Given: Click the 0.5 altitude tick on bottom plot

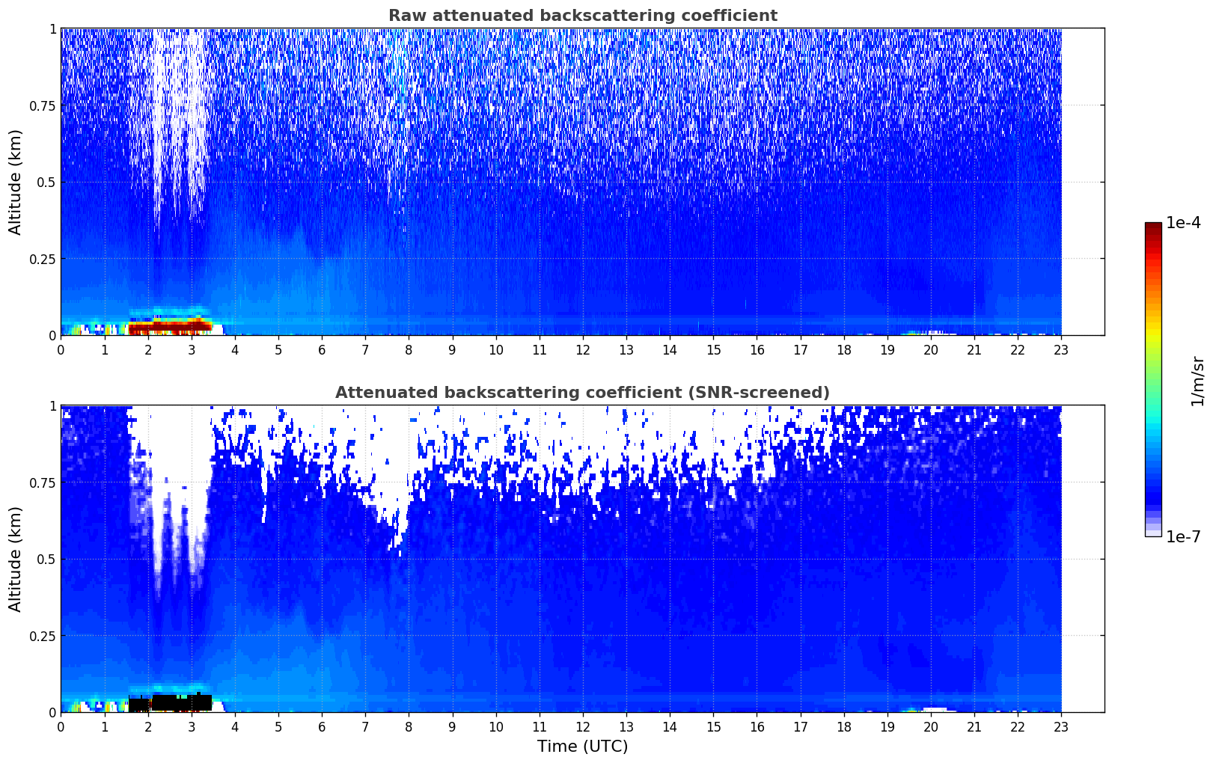Looking at the screenshot, I should click(46, 560).
